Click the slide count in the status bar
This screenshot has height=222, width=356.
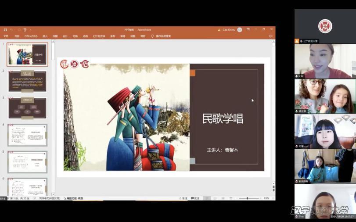pyautogui.click(x=20, y=198)
